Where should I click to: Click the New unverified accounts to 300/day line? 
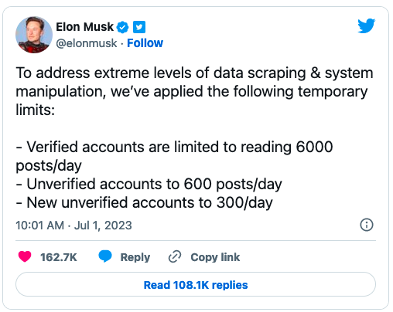tap(144, 203)
